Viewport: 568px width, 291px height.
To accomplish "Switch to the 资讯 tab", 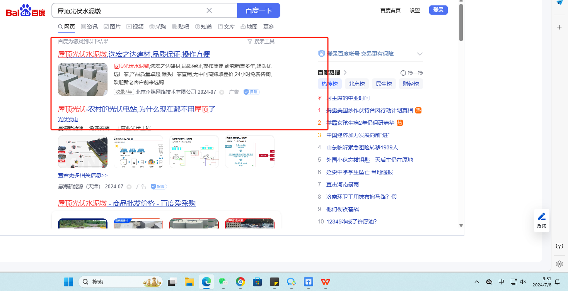I will [89, 27].
